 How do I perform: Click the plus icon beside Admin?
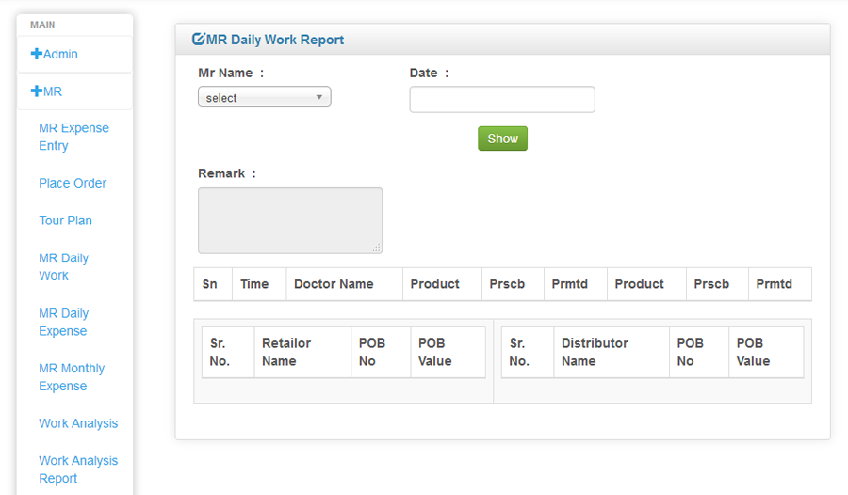[36, 54]
